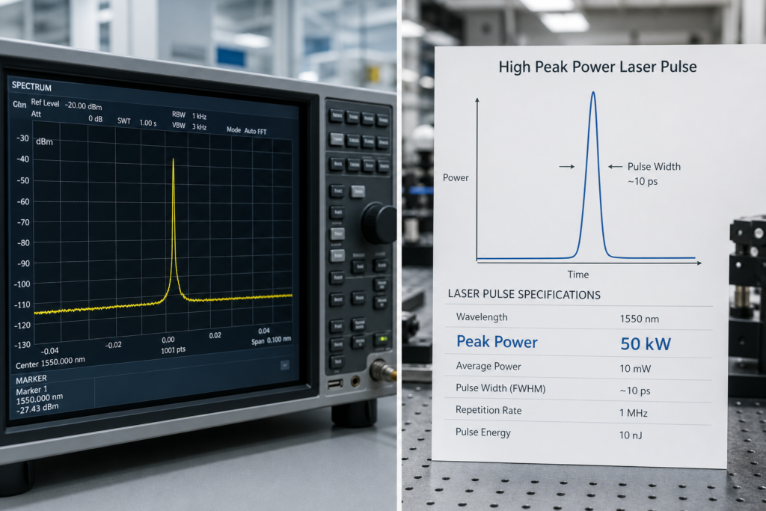Select the 10 mW value

click(635, 369)
